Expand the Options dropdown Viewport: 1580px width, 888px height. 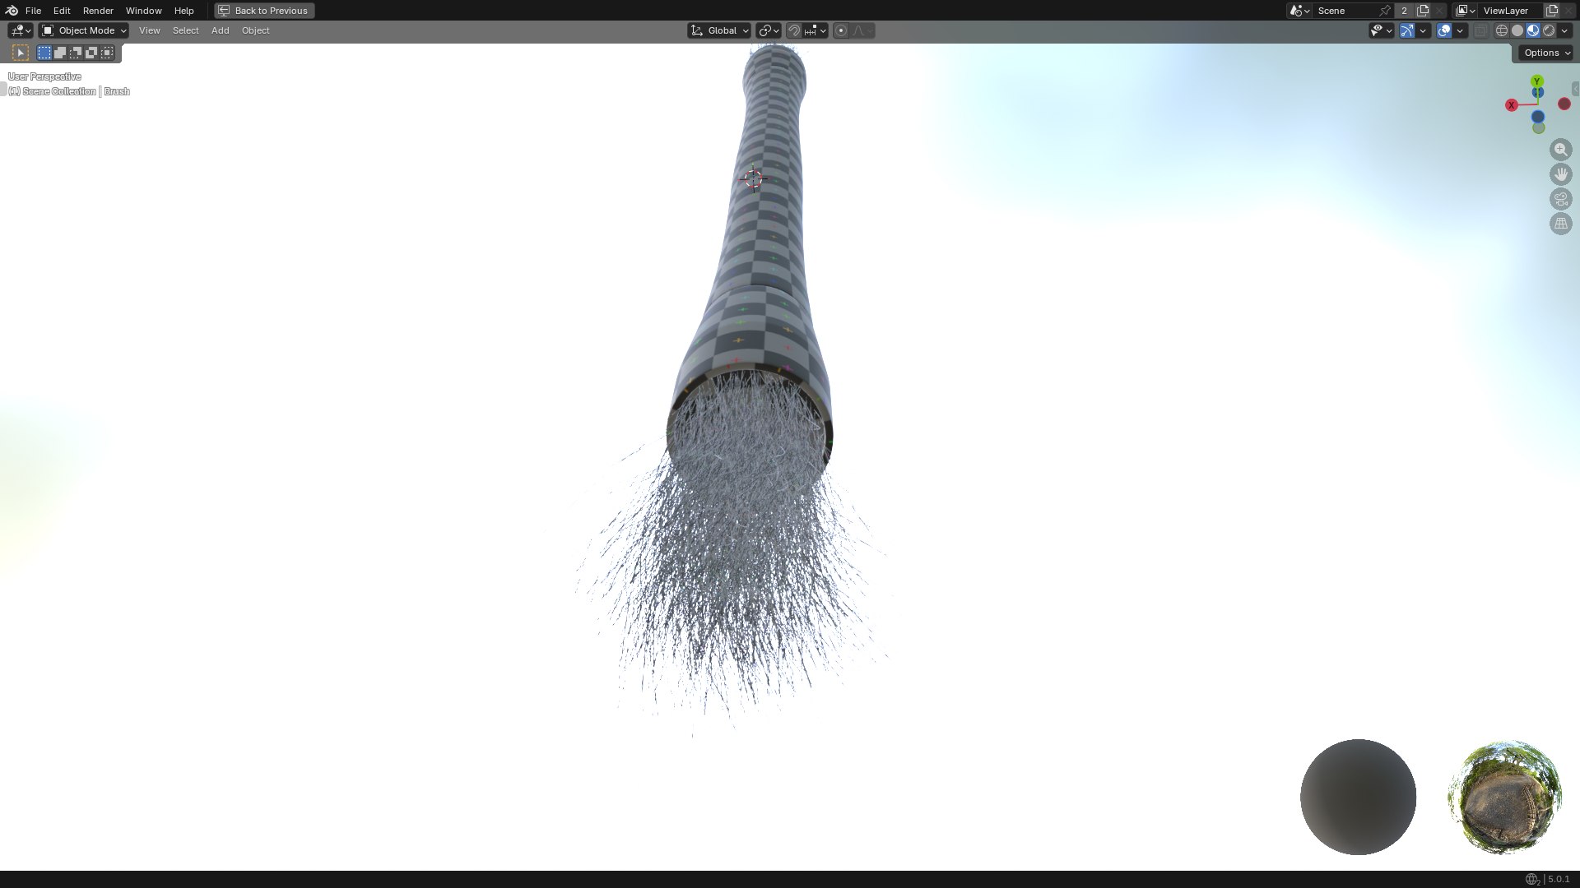pyautogui.click(x=1547, y=53)
